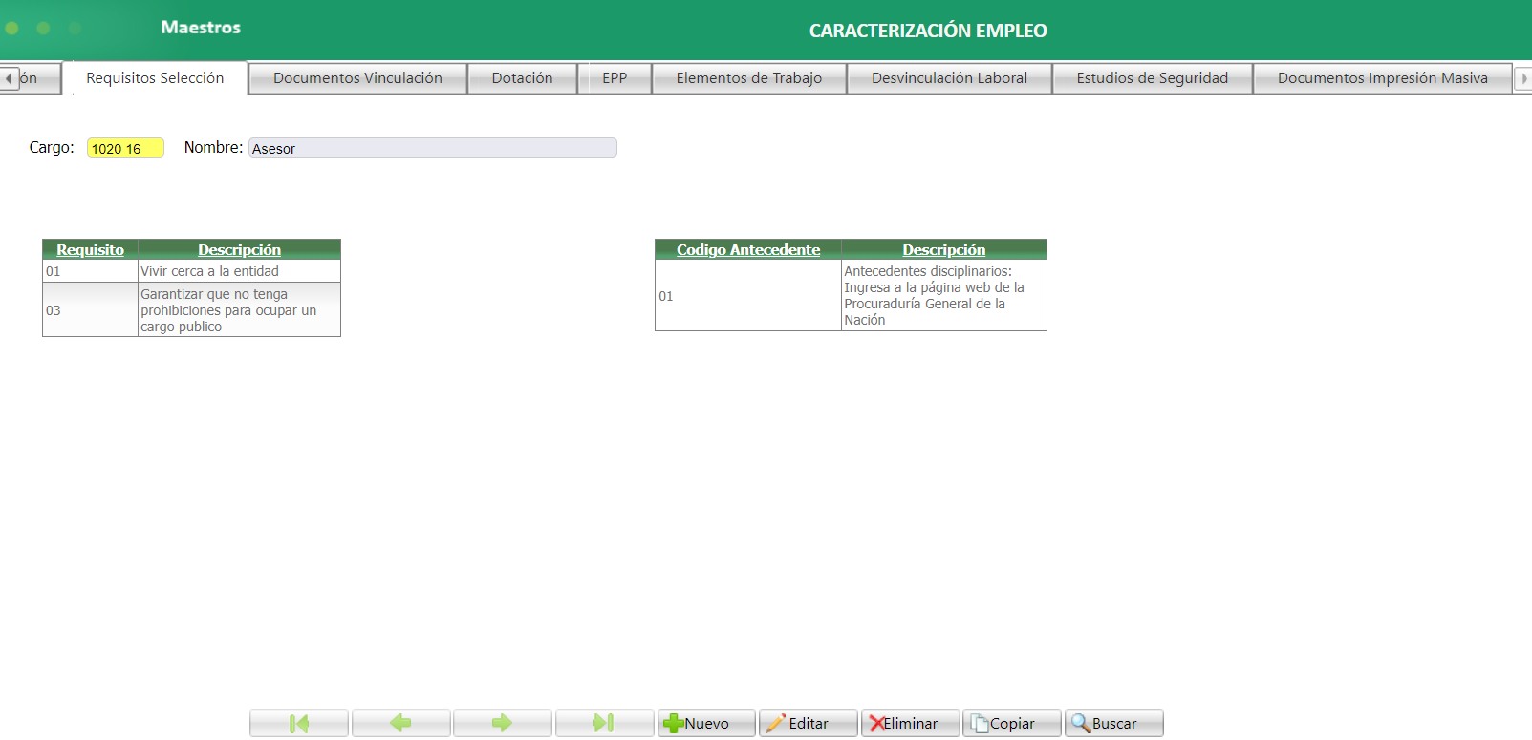The width and height of the screenshot is (1532, 740).
Task: Select requisito code 01 cell
Action: pos(90,271)
